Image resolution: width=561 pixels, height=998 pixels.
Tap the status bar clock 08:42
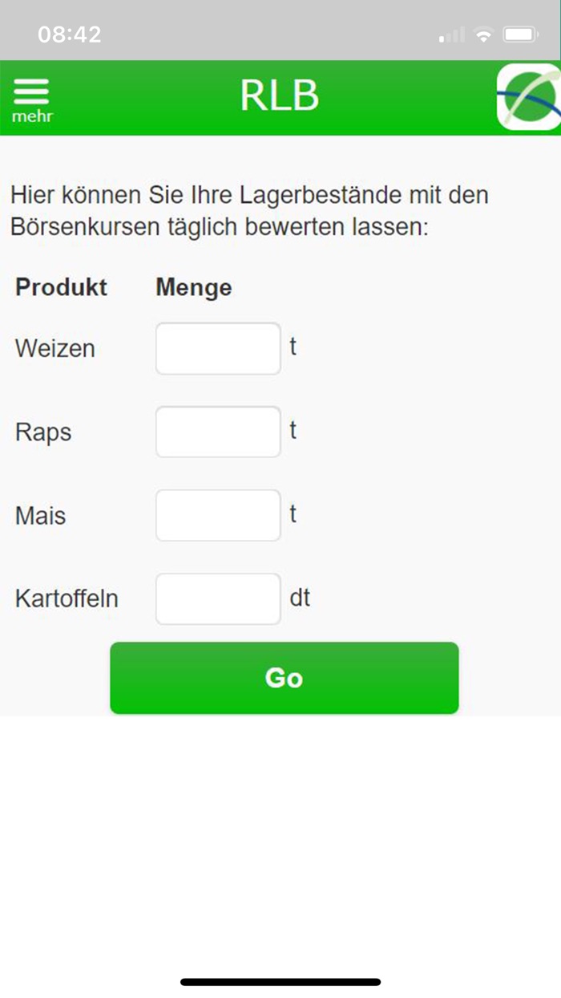(x=69, y=34)
